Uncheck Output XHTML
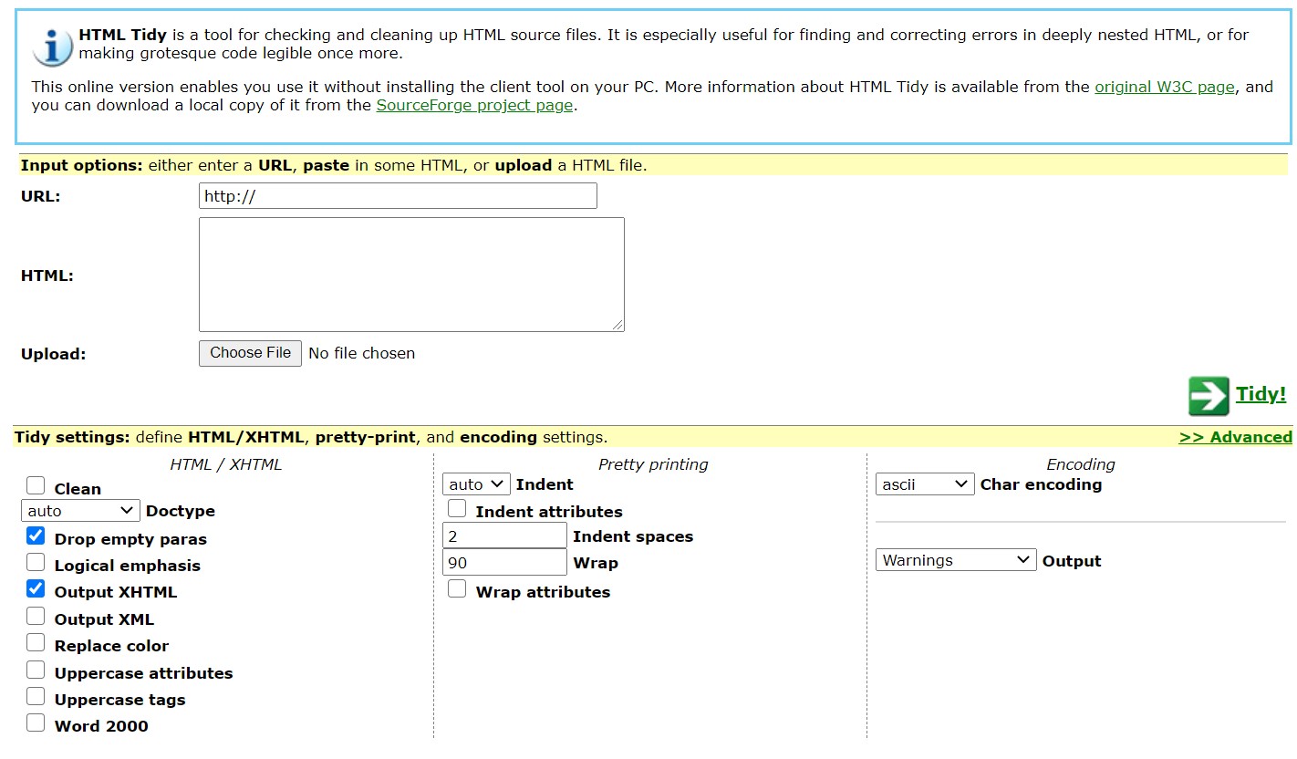1297x759 pixels. click(36, 588)
